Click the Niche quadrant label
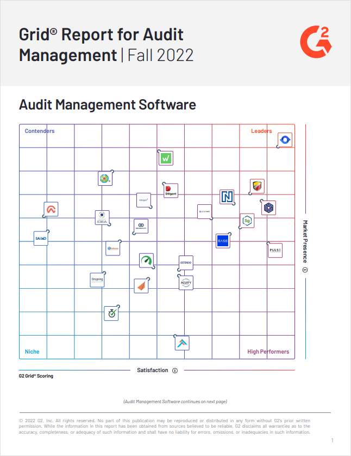 tap(32, 351)
